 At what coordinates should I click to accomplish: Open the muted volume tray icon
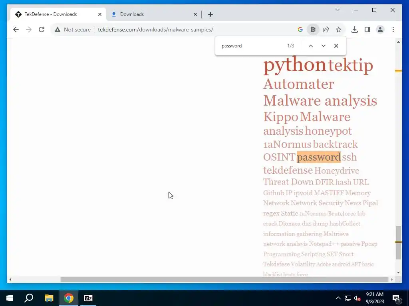tap(357, 298)
